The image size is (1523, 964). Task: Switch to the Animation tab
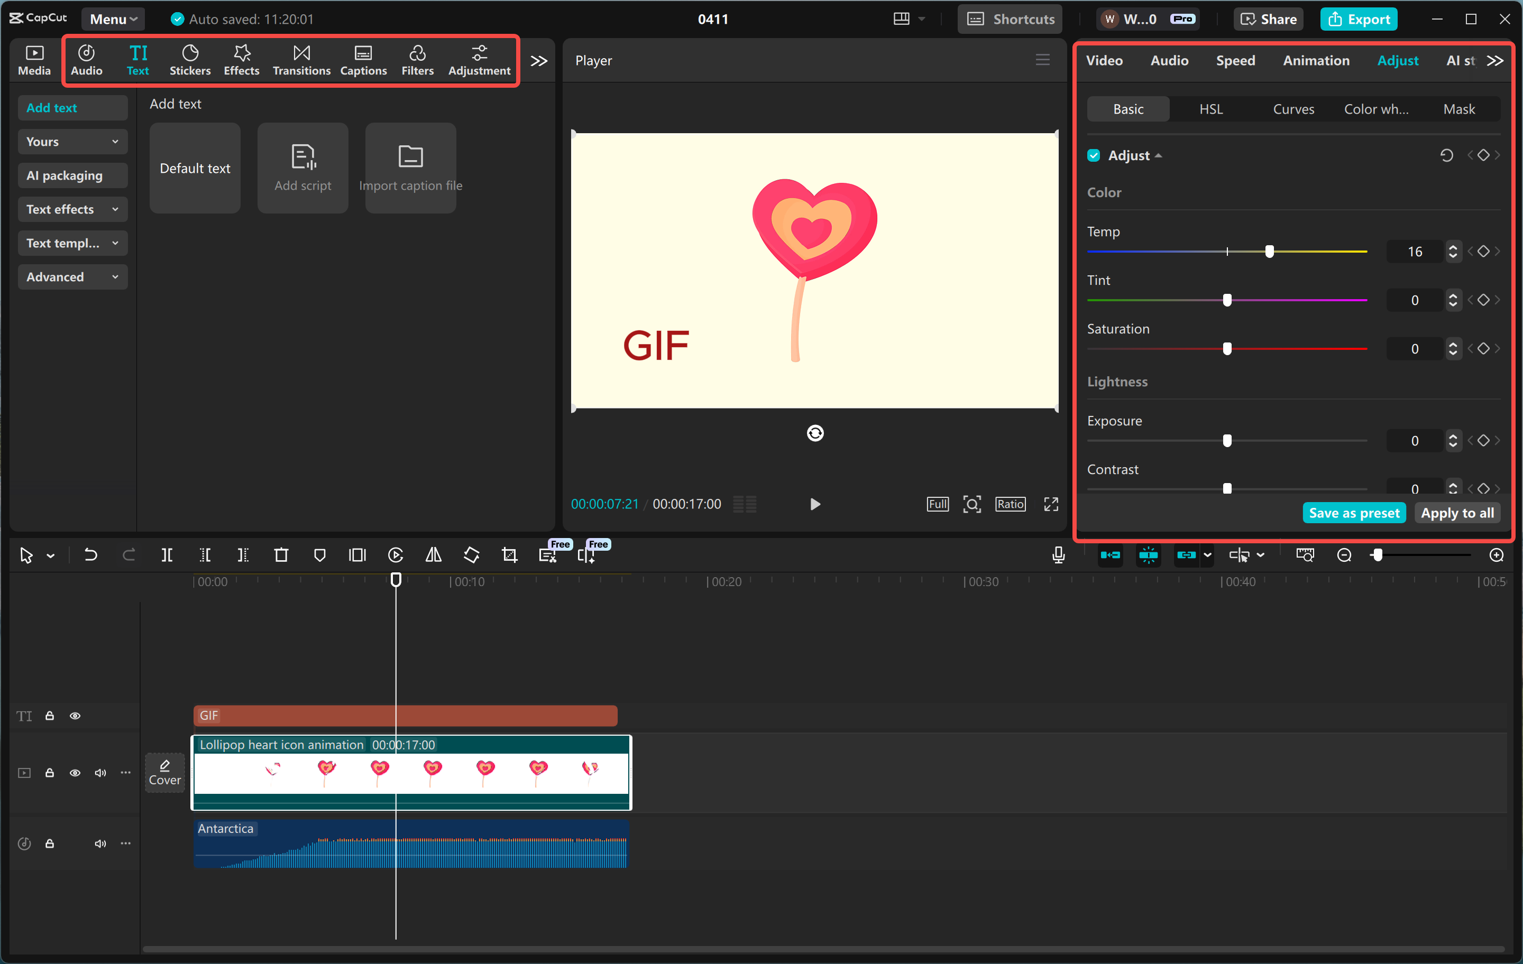[x=1316, y=60]
